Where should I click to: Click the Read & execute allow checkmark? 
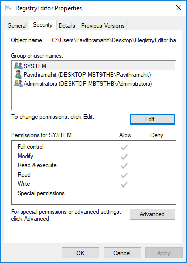[124, 166]
